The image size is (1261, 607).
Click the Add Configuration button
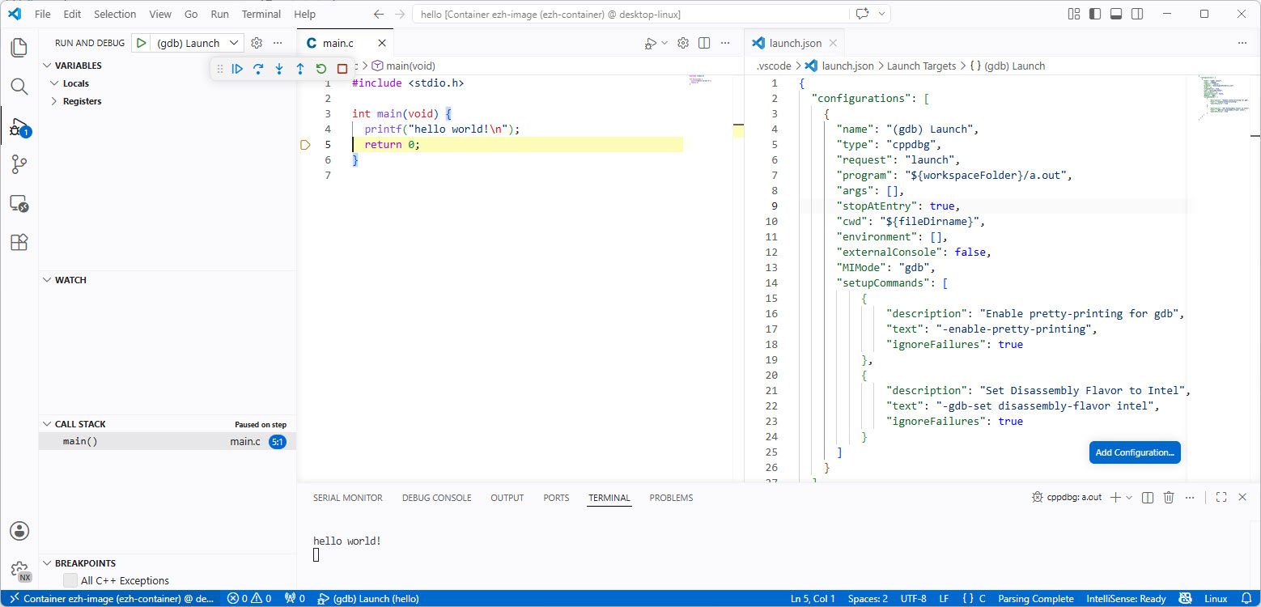[x=1135, y=452]
